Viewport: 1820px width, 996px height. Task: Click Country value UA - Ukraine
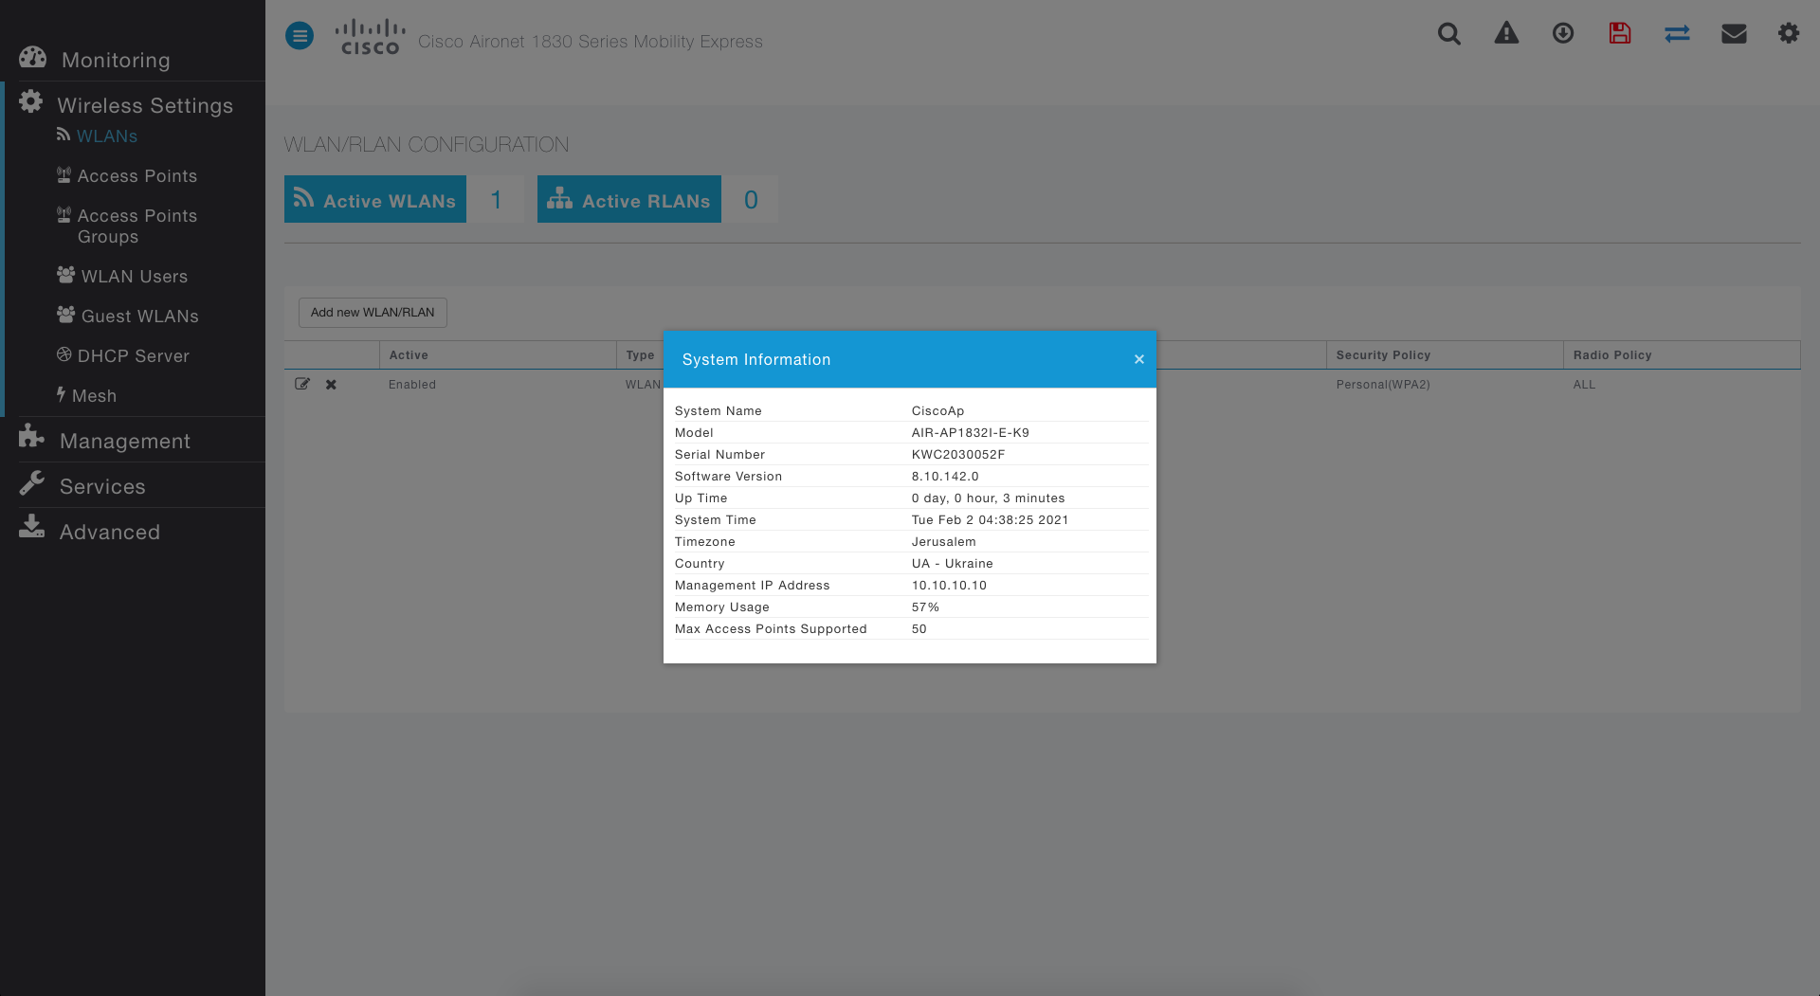pyautogui.click(x=952, y=564)
